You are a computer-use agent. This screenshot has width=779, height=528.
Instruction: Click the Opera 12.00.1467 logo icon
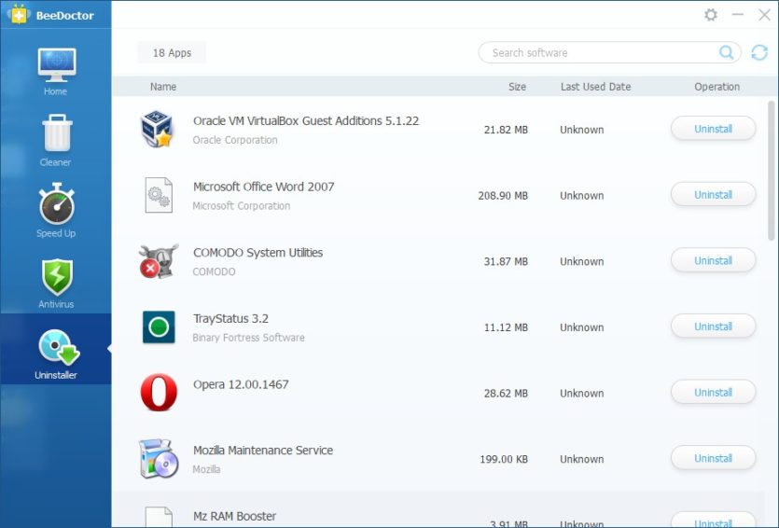(x=159, y=393)
